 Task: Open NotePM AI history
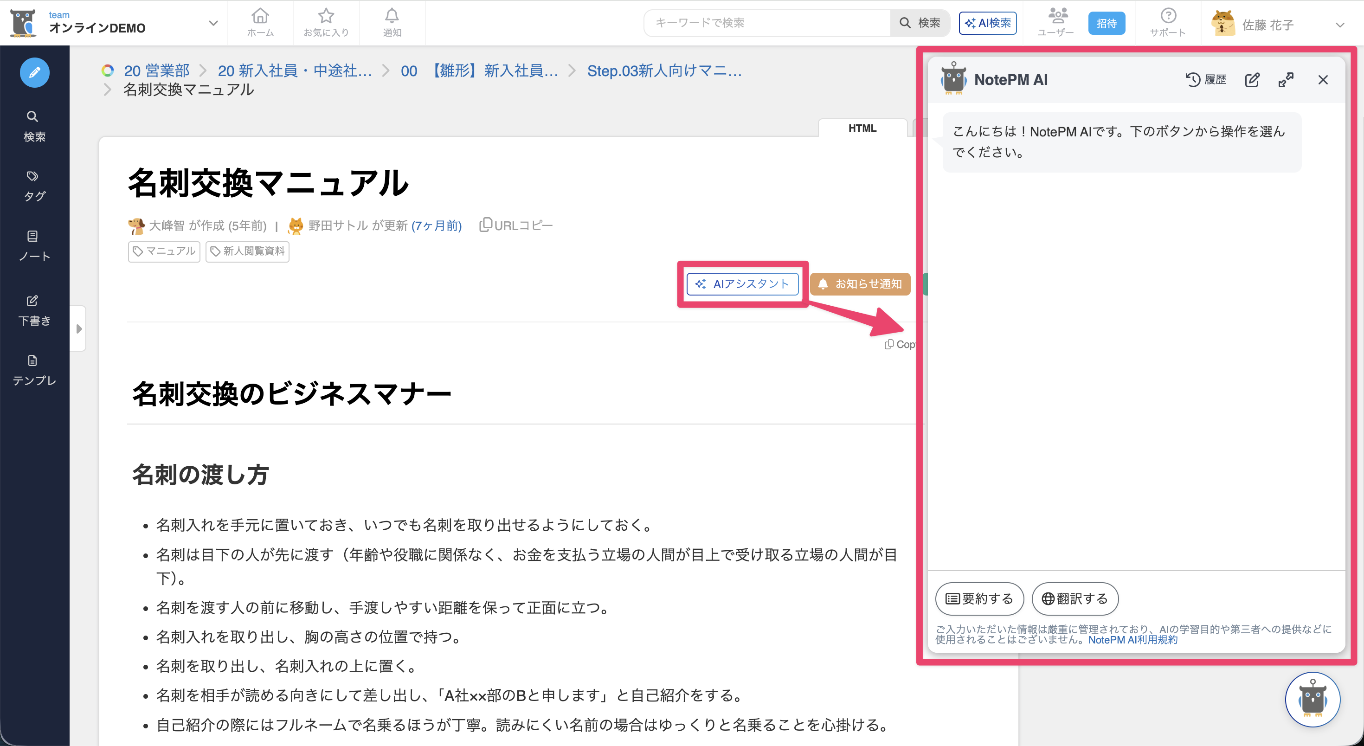1206,79
